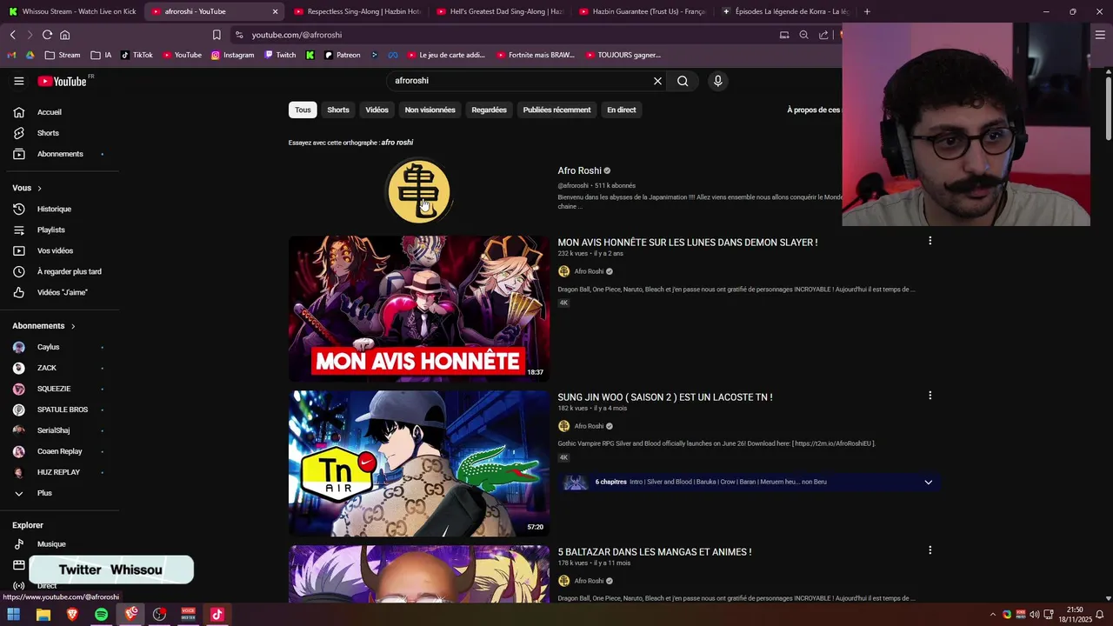Expand the Abonnements section header arrow
The image size is (1113, 626).
point(73,326)
